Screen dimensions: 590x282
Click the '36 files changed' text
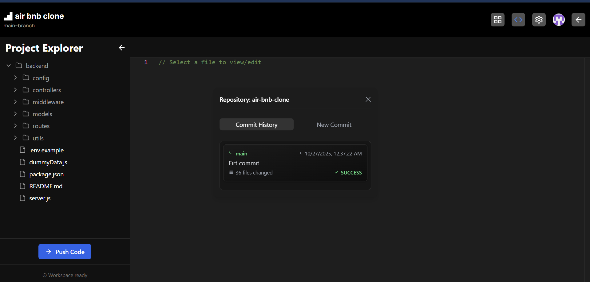(254, 173)
